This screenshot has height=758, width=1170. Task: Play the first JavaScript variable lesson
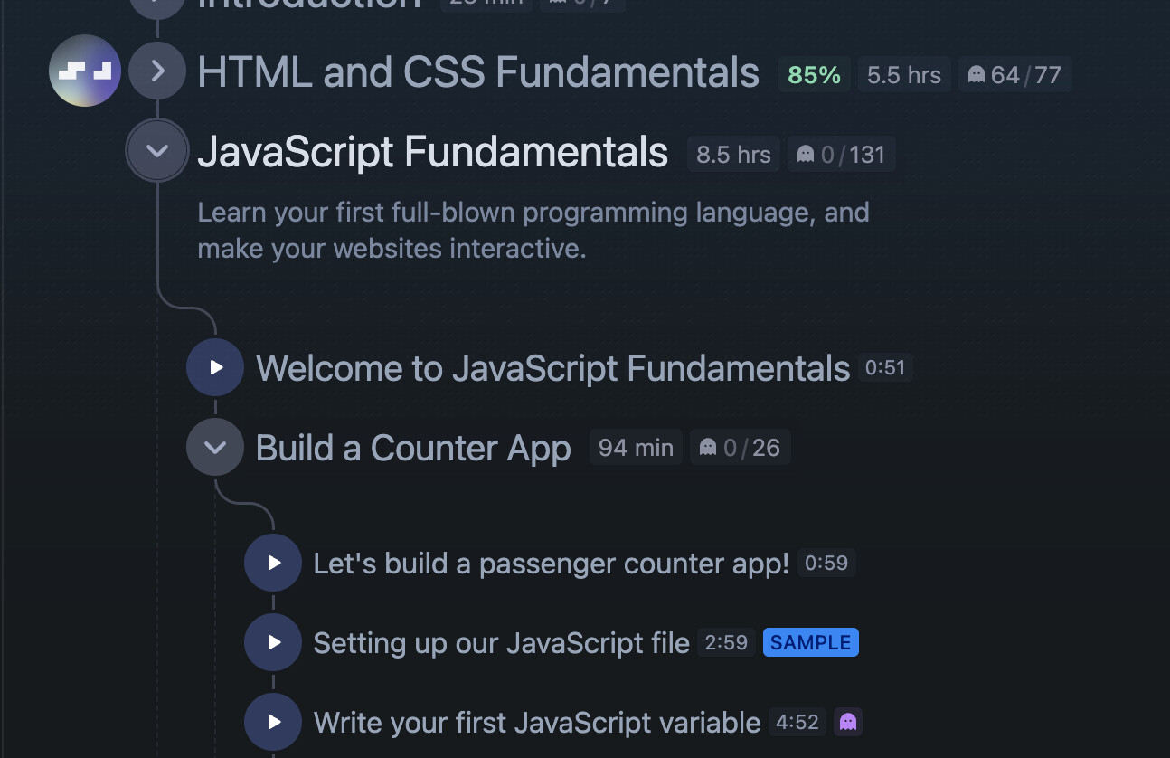coord(273,722)
